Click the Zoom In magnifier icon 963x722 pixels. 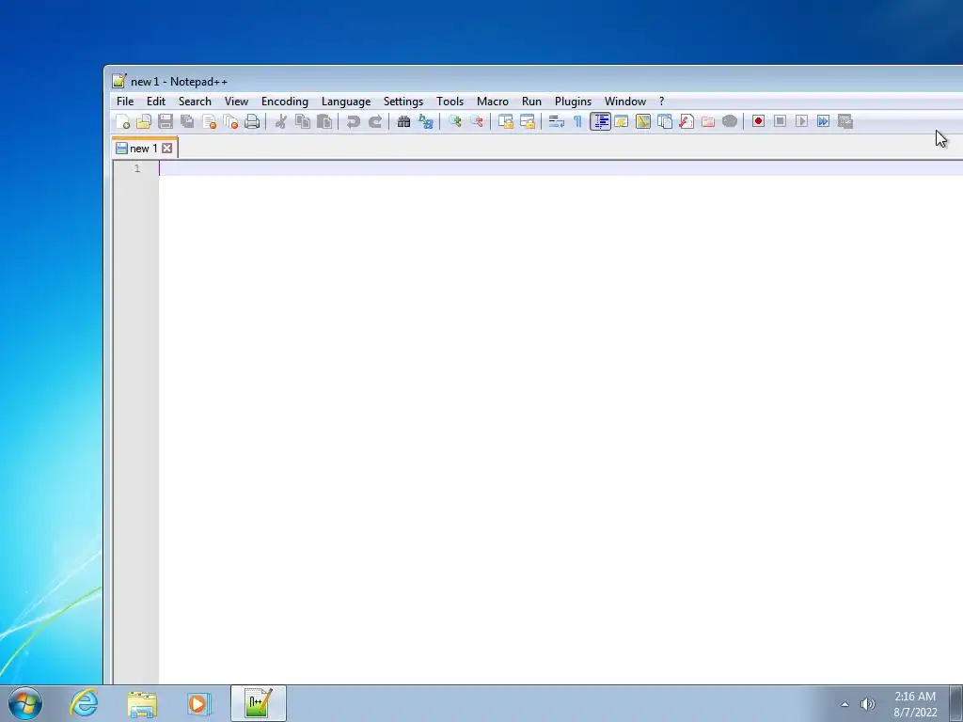click(454, 121)
